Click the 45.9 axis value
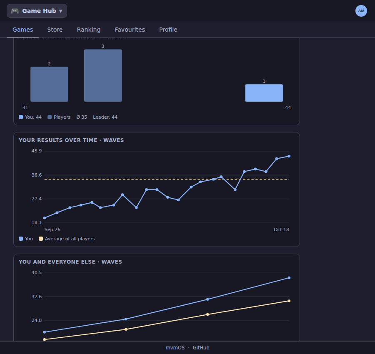 37,151
